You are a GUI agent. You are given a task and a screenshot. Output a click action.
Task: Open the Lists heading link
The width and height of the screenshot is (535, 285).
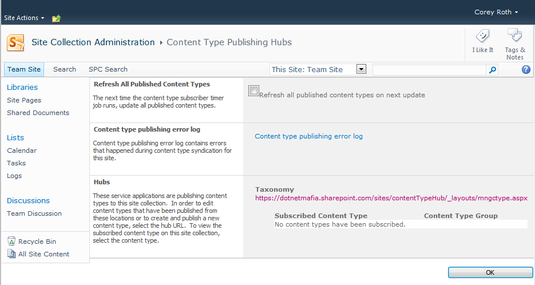[x=15, y=137]
